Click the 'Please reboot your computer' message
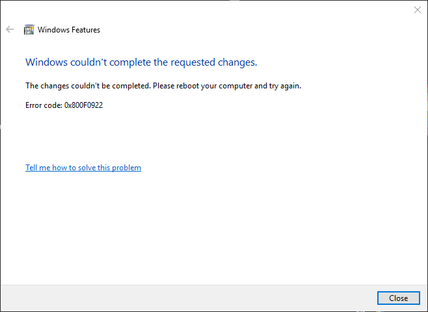The height and width of the screenshot is (312, 428). (202, 86)
